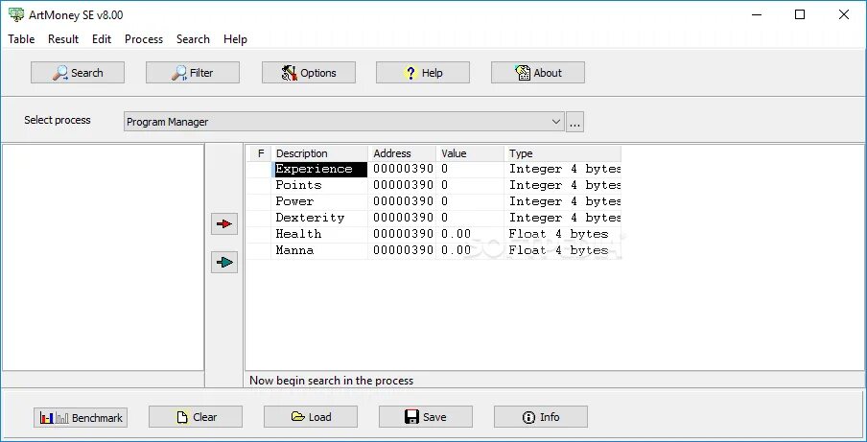Click the Freeze cell of Experience row
This screenshot has width=867, height=442.
(259, 169)
